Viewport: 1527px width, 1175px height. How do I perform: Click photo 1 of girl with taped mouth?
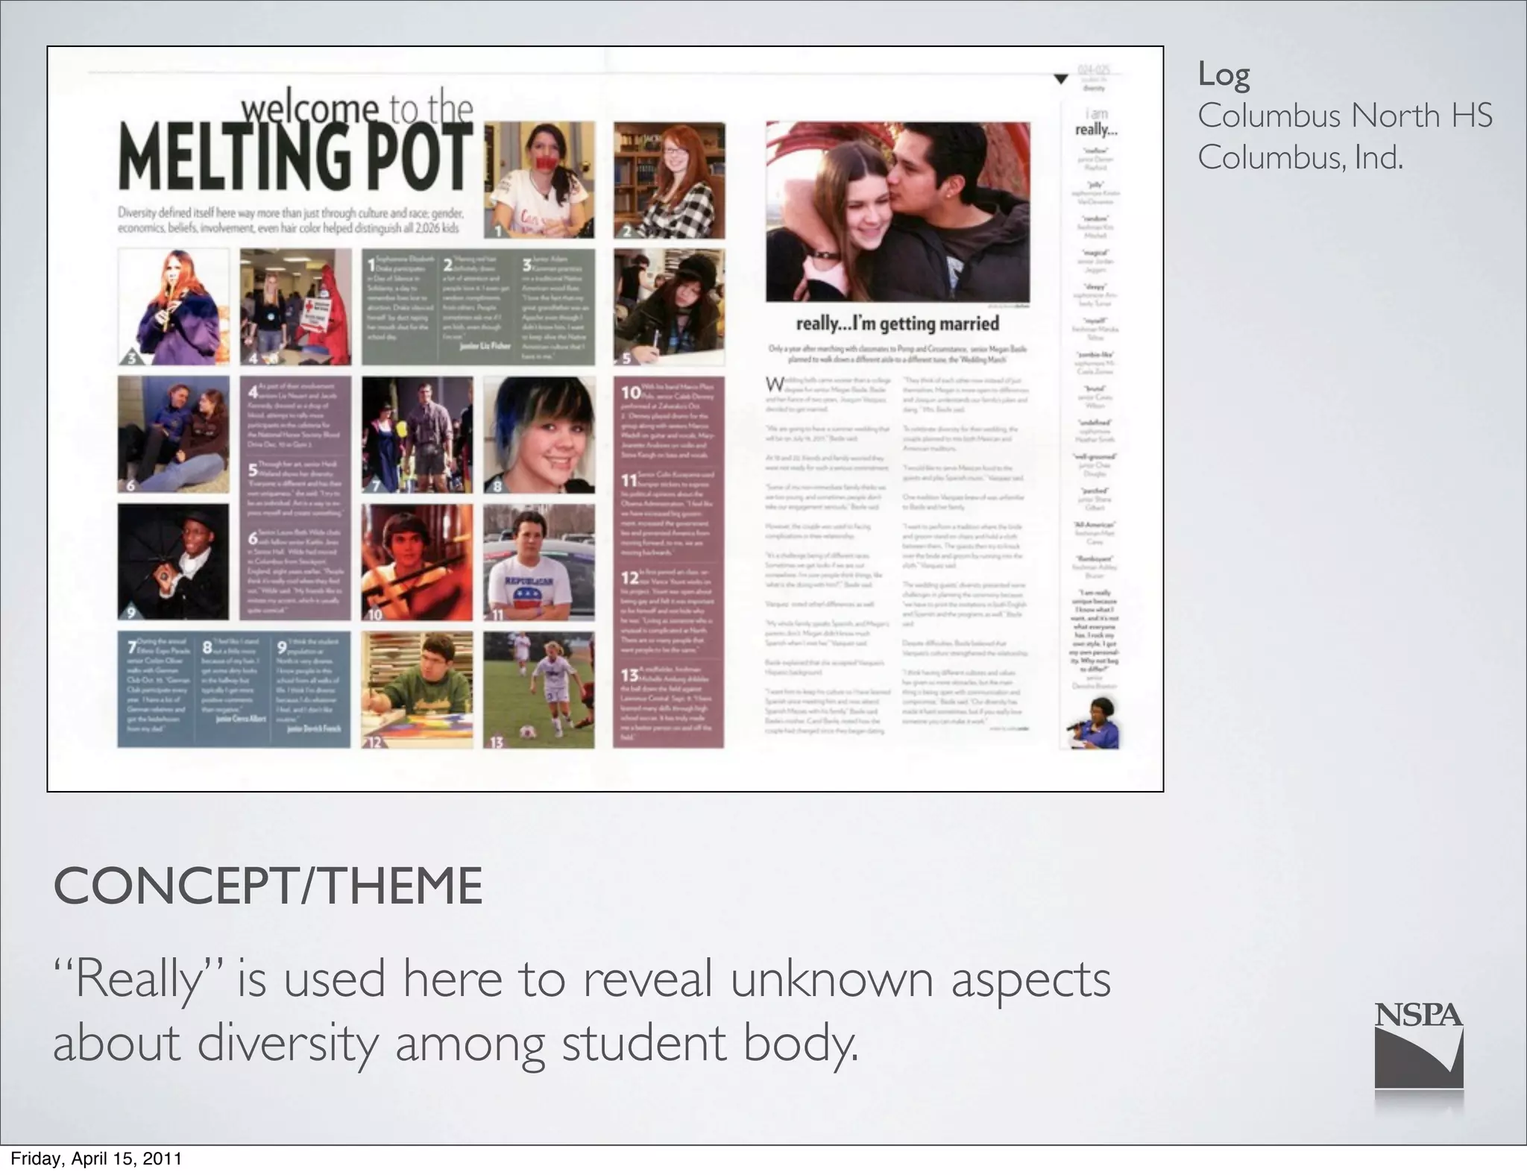[x=539, y=180]
